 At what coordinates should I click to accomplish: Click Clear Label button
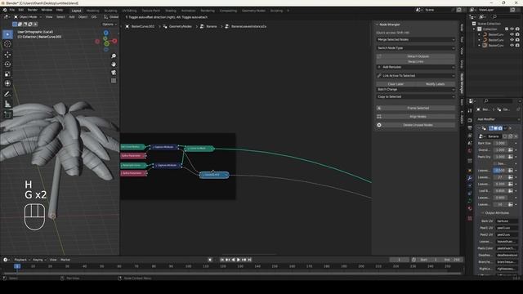pyautogui.click(x=396, y=84)
